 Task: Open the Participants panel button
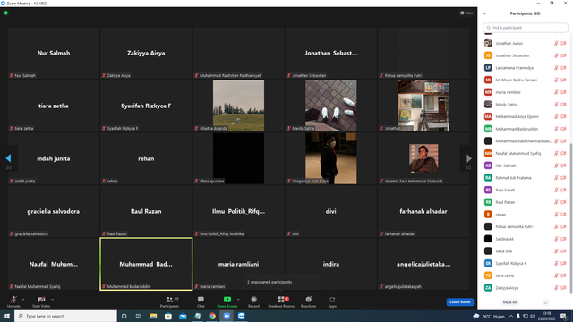coord(169,301)
